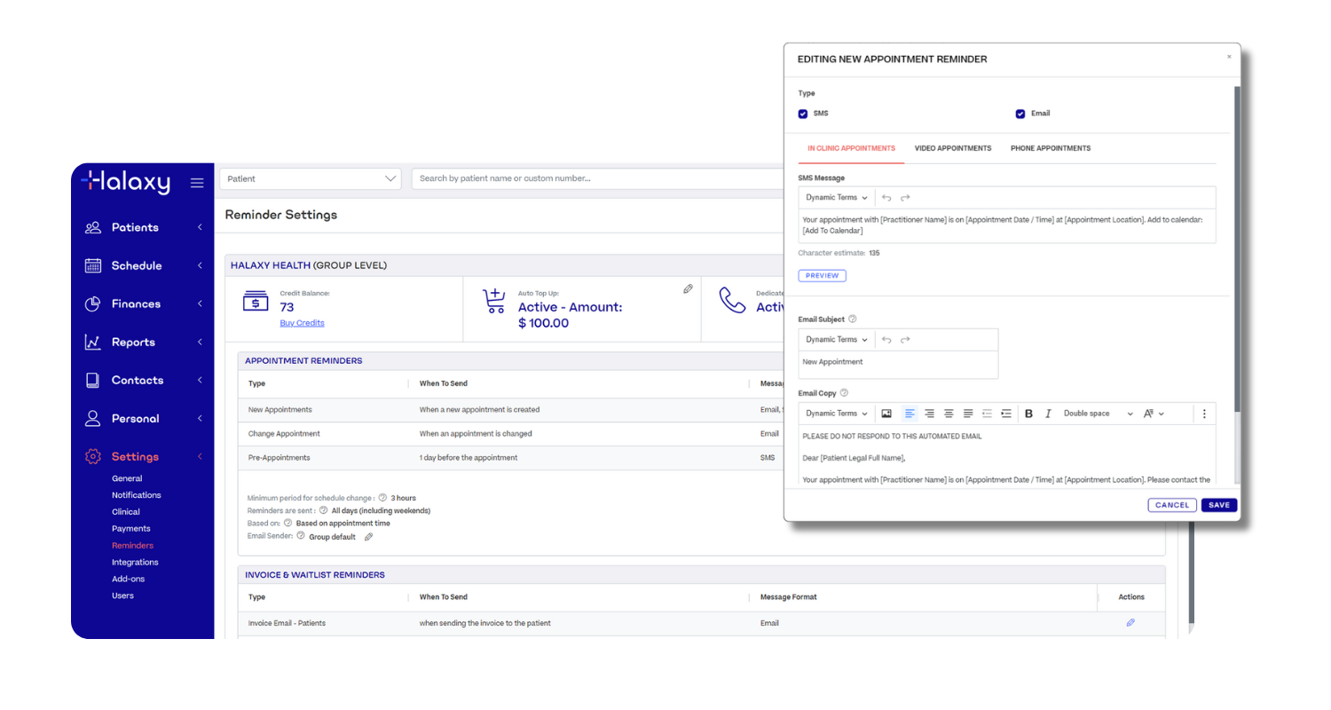The width and height of the screenshot is (1331, 710).
Task: Toggle italic formatting in Email Copy editor
Action: (1048, 414)
